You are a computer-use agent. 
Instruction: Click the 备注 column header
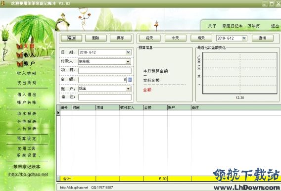pyautogui.click(x=236, y=107)
